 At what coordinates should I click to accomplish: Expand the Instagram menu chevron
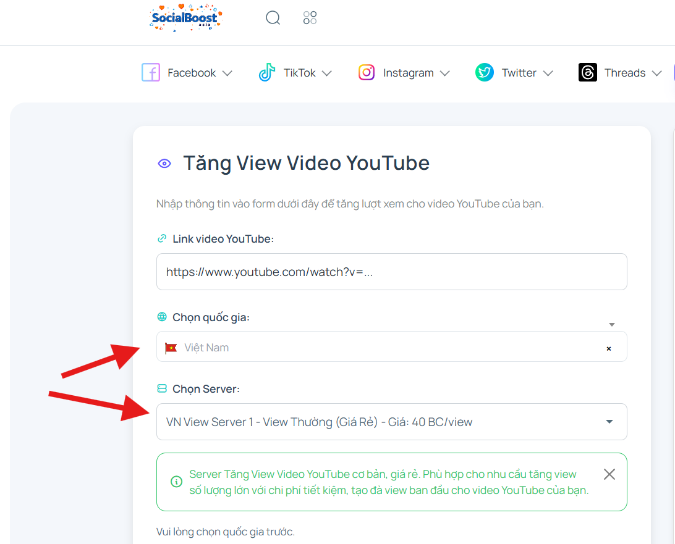(x=444, y=73)
